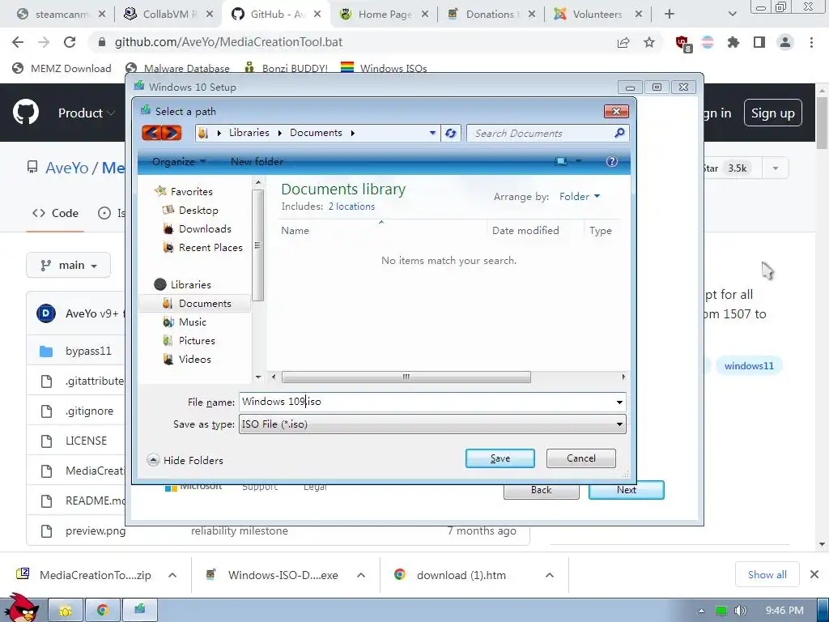Switch to the Donations browser tab

coord(491,15)
